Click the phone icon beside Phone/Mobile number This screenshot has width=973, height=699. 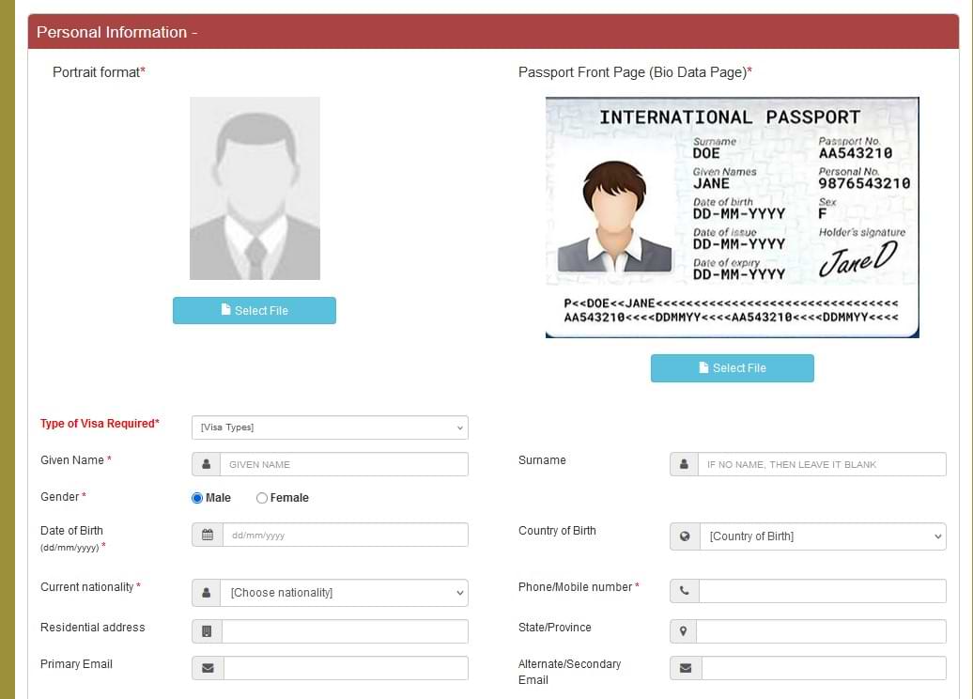pyautogui.click(x=685, y=591)
